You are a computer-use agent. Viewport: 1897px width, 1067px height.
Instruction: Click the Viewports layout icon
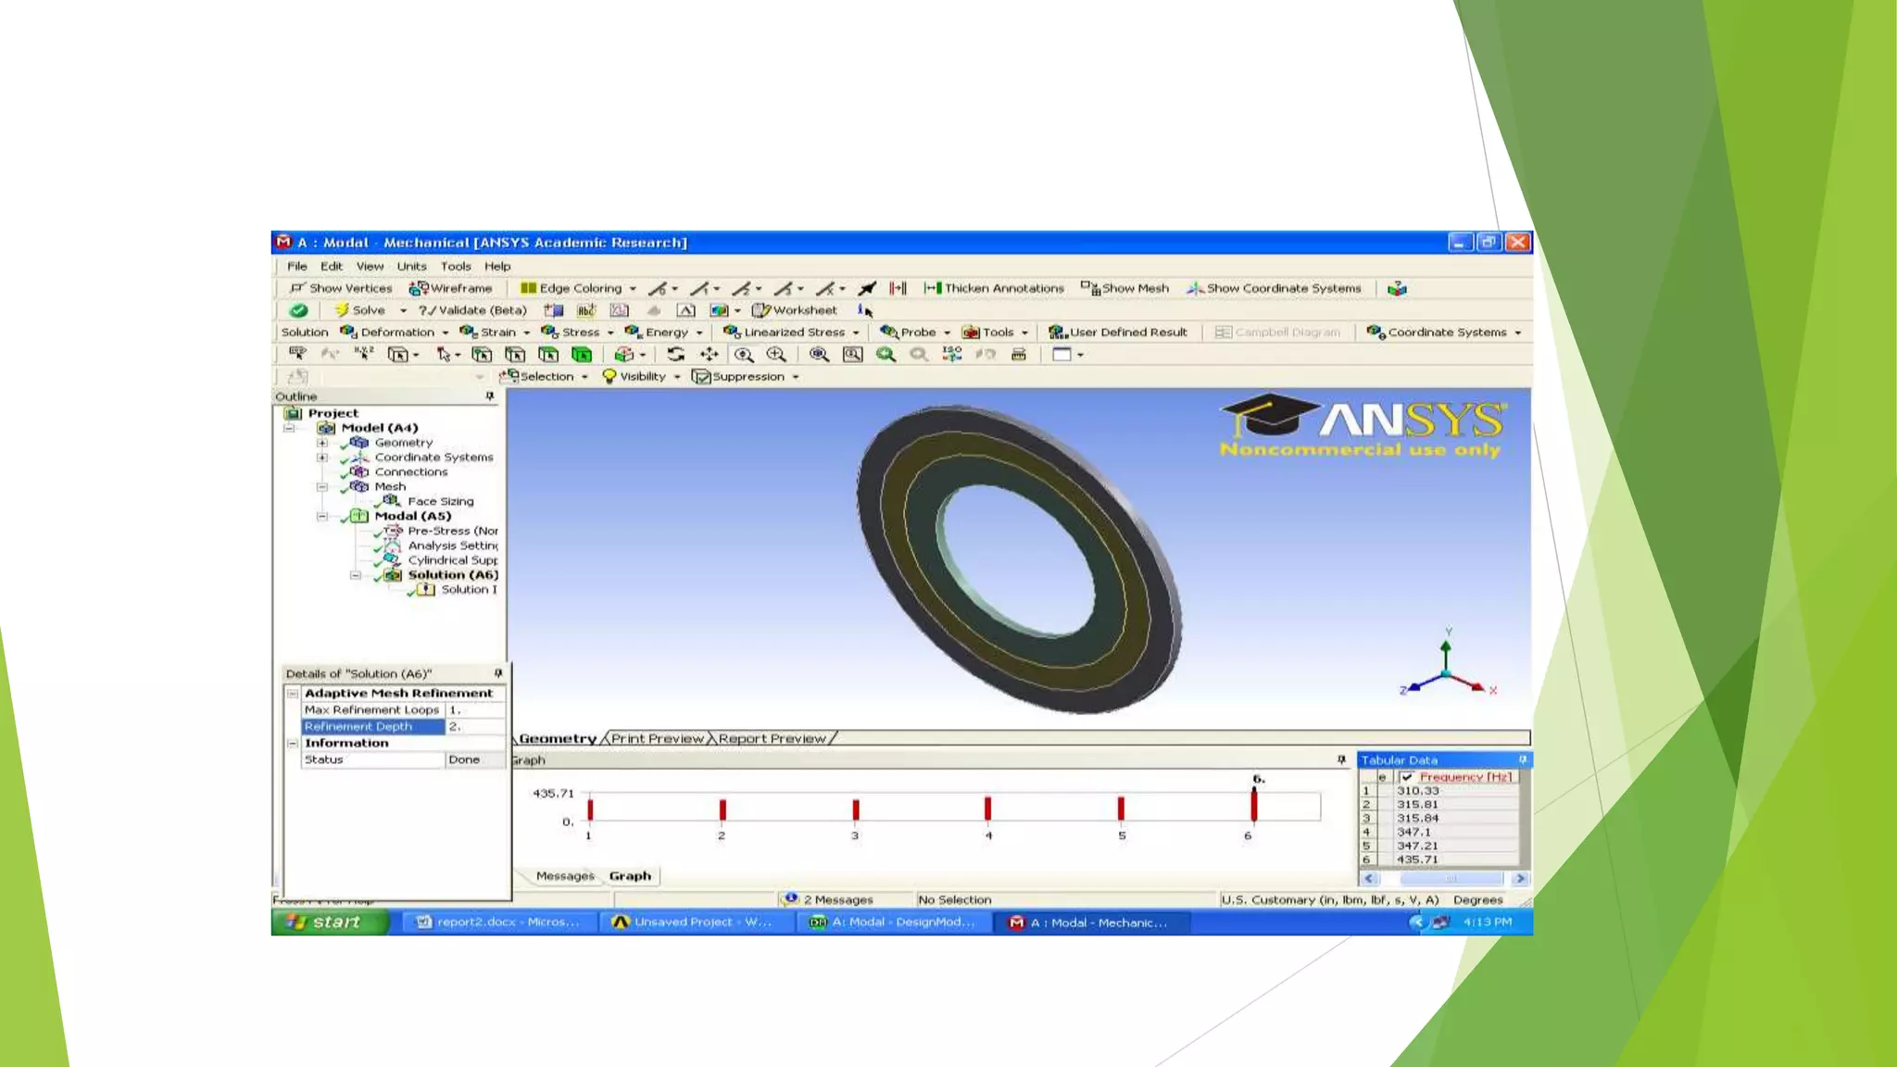pos(1062,354)
